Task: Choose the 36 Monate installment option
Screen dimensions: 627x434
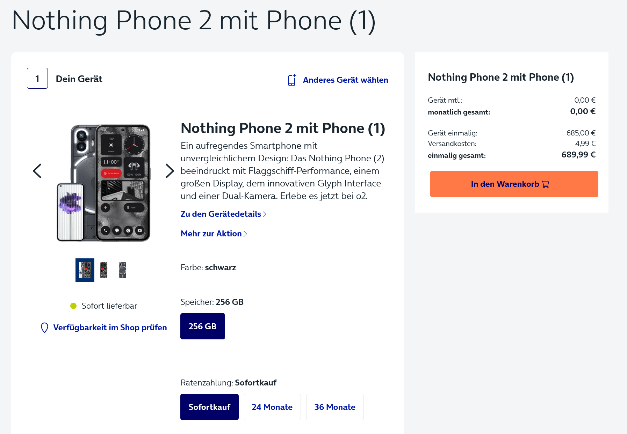Action: tap(334, 407)
